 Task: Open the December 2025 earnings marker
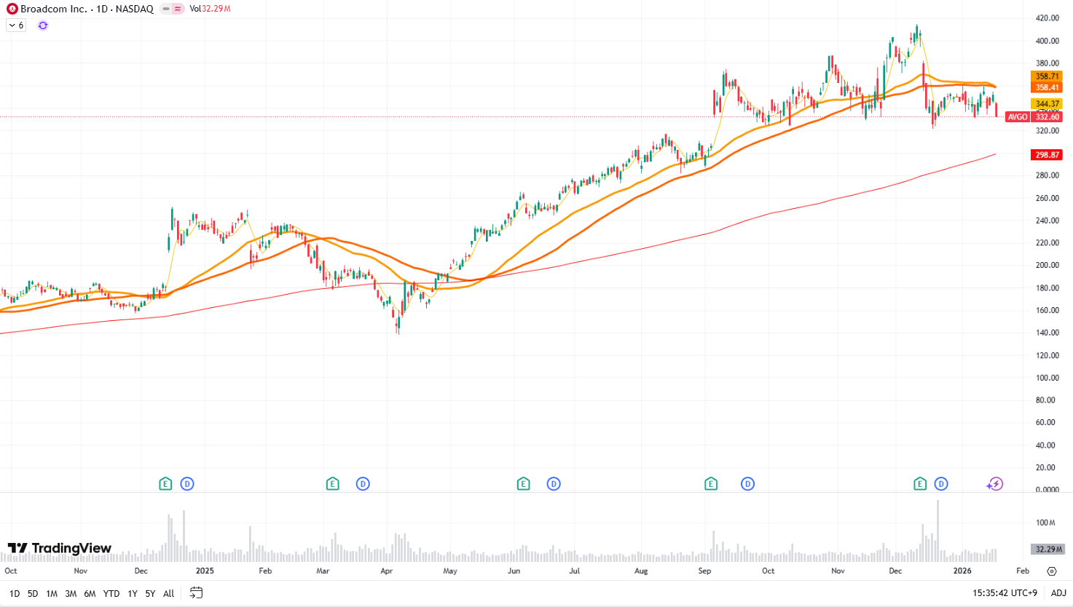pyautogui.click(x=920, y=483)
